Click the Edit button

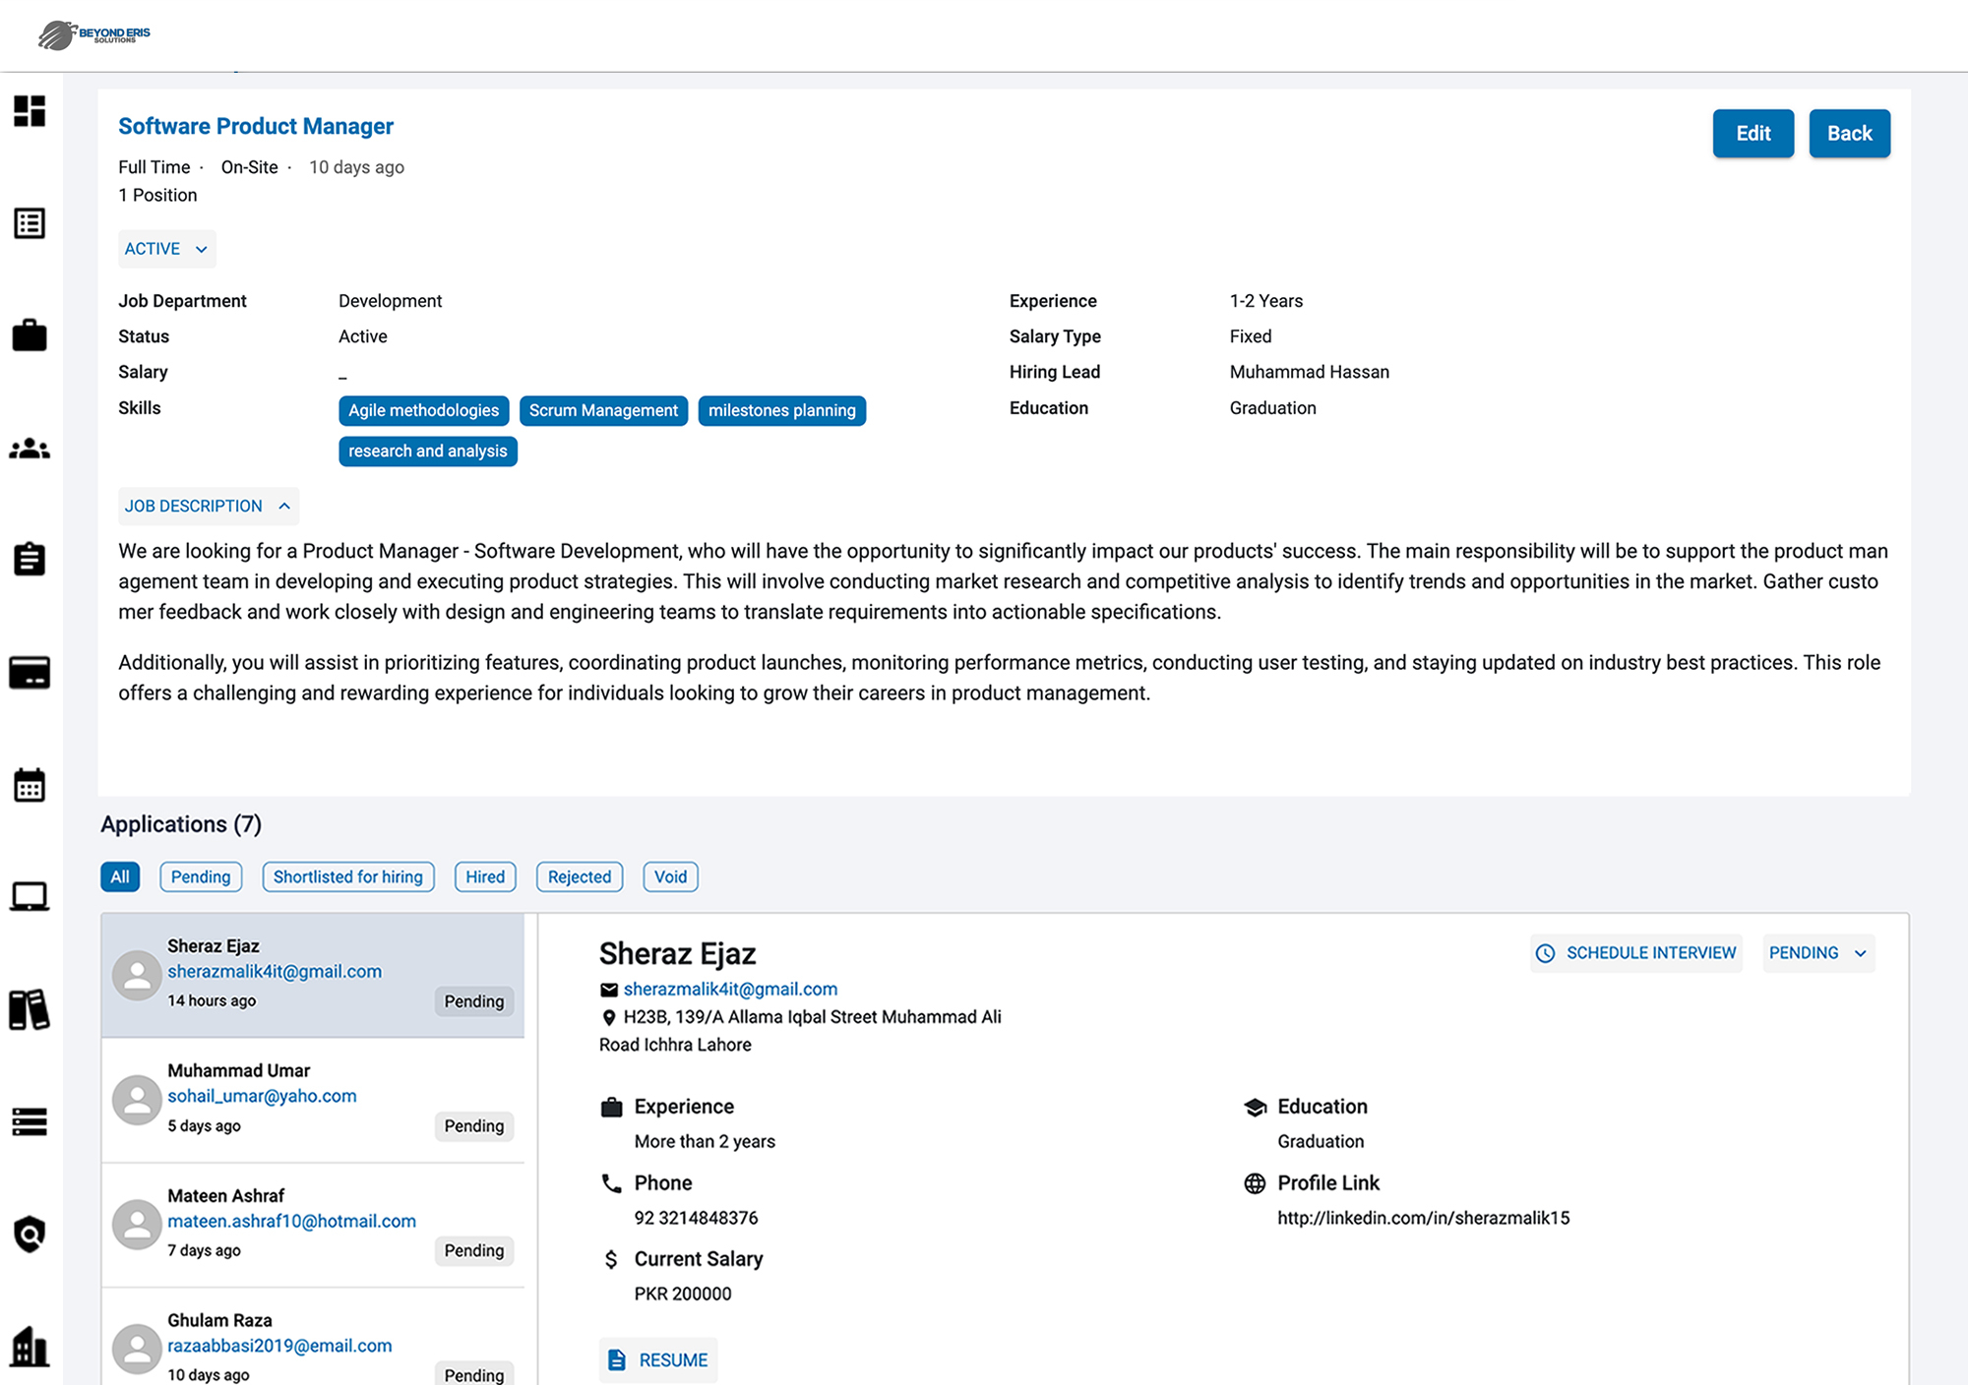click(1753, 133)
